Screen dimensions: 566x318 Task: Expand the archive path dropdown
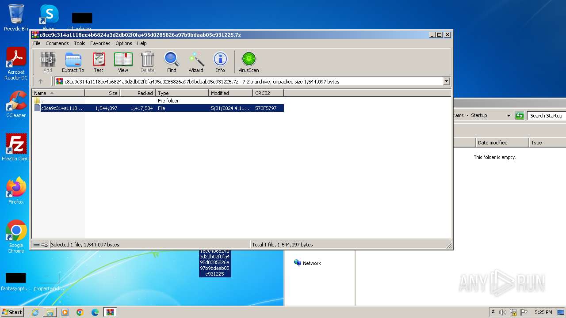(446, 81)
